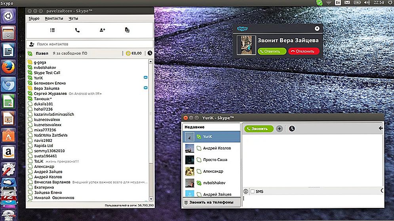
Task: Click the contact list scroll up arrow
Action: point(151,61)
